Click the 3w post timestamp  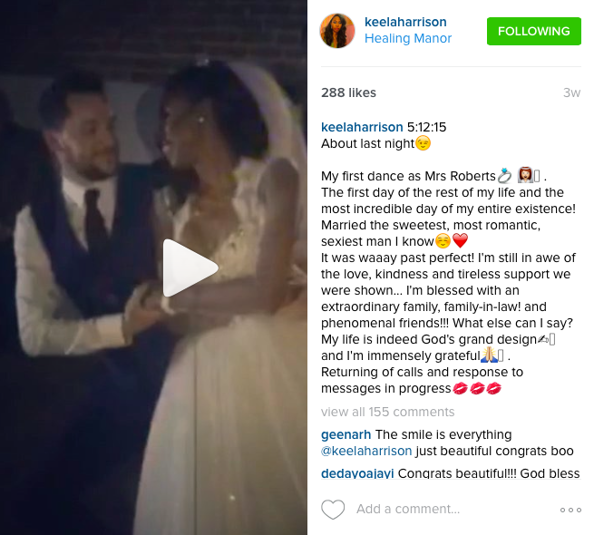tap(571, 92)
